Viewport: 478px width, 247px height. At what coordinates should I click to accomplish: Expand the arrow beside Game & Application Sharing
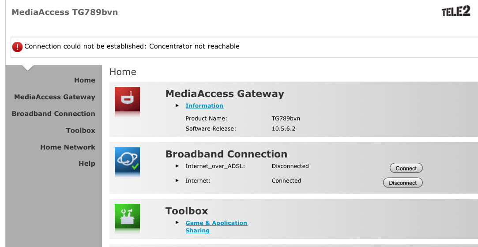[177, 223]
